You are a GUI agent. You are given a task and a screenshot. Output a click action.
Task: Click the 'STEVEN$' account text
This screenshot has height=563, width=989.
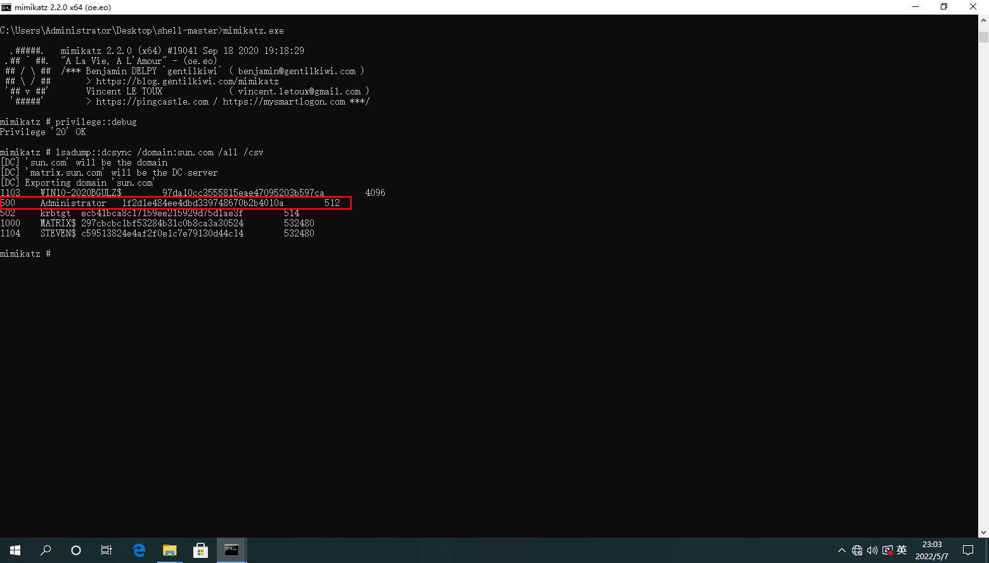(58, 233)
